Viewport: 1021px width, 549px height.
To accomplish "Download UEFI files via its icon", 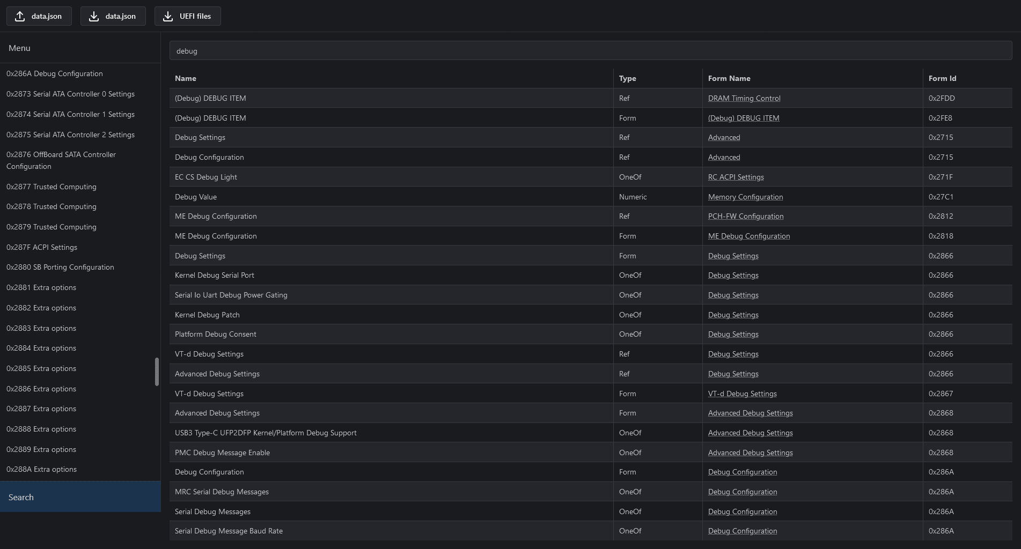I will [168, 16].
